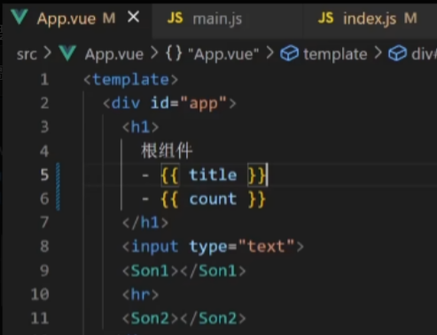Image resolution: width=437 pixels, height=335 pixels.
Task: Click the cube icon beside template
Action: [289, 54]
